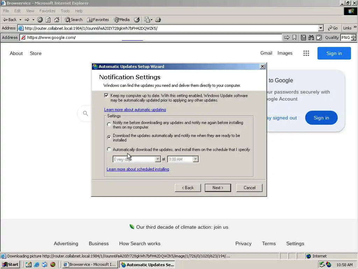Switch to Browservice taskbar window button
Viewport: 358px width, 269px height.
point(90,265)
